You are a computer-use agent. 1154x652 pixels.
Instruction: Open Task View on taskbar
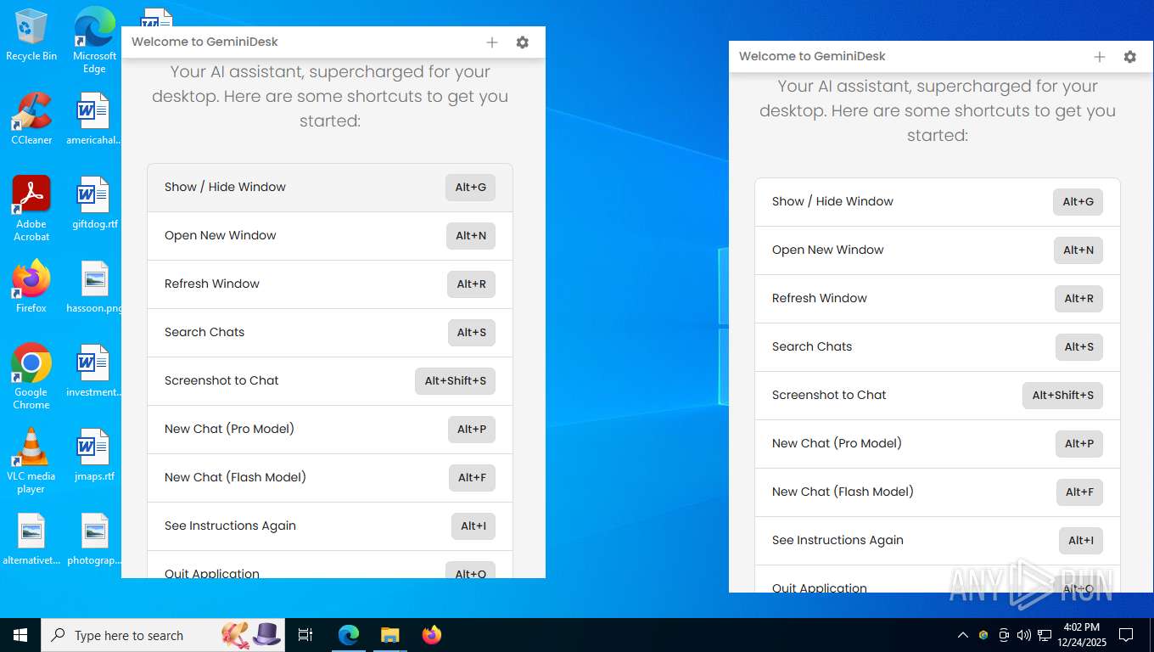[305, 635]
